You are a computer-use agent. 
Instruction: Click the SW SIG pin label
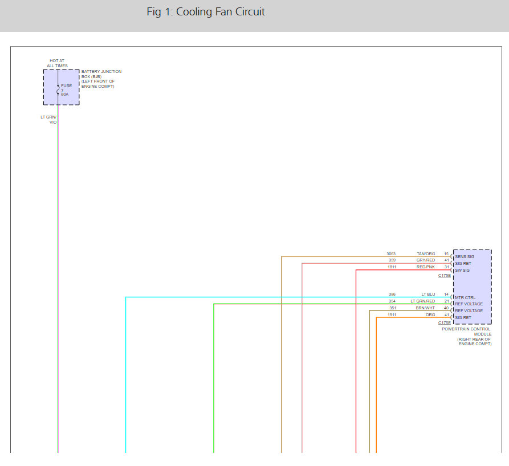point(462,270)
